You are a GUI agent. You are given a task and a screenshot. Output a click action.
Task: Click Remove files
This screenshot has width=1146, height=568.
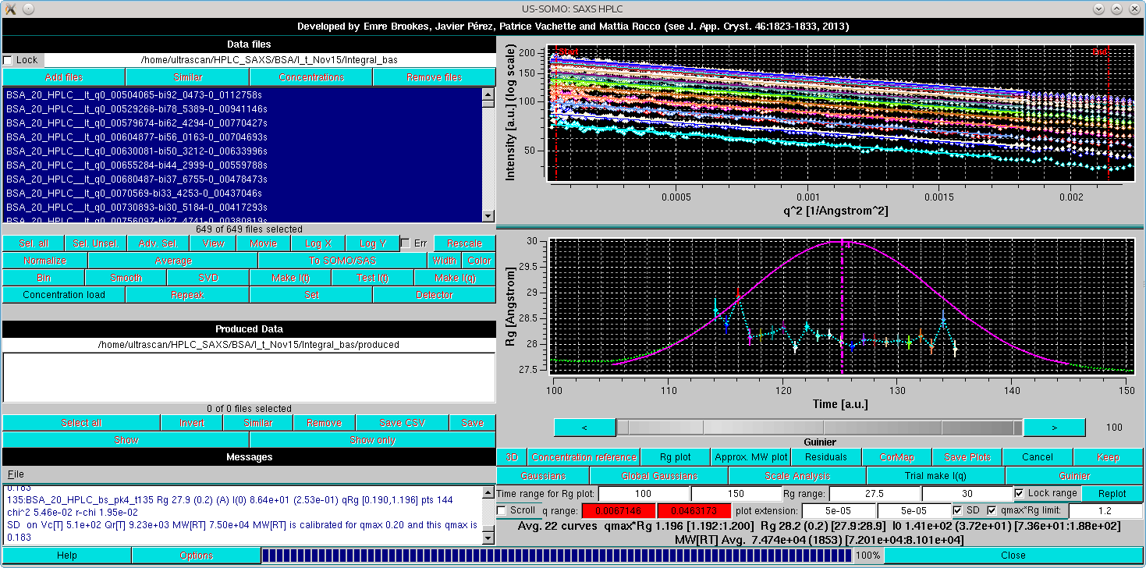pyautogui.click(x=434, y=77)
